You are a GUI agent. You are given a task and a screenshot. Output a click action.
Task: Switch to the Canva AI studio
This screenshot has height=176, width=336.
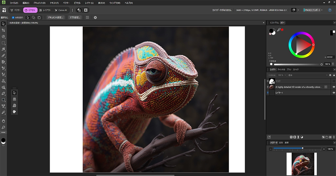point(61,10)
